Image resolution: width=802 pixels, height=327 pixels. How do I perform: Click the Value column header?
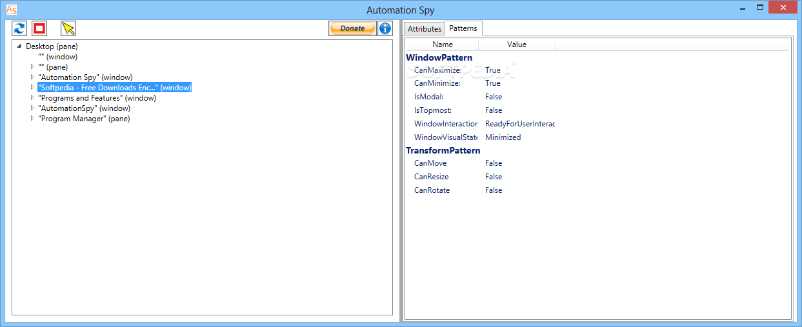click(517, 45)
